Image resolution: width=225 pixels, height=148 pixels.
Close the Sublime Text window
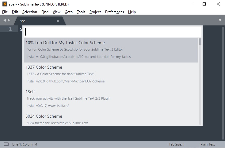218,4
